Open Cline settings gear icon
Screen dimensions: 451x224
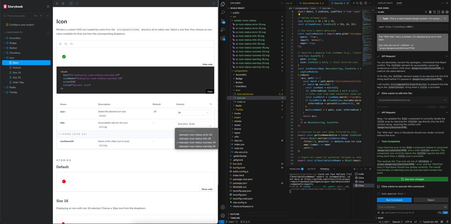448,12
